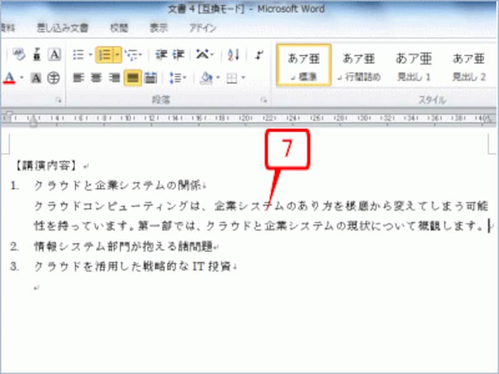Open the borders dropdown arrow
This screenshot has height=374, width=499.
[243, 77]
